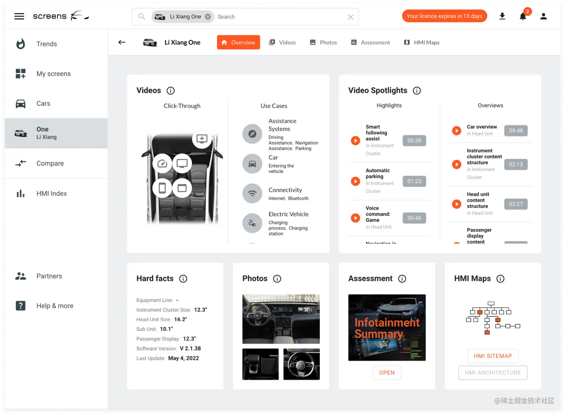Click the HMI ARCHITECTURE button
This screenshot has height=415, width=565.
pyautogui.click(x=493, y=373)
